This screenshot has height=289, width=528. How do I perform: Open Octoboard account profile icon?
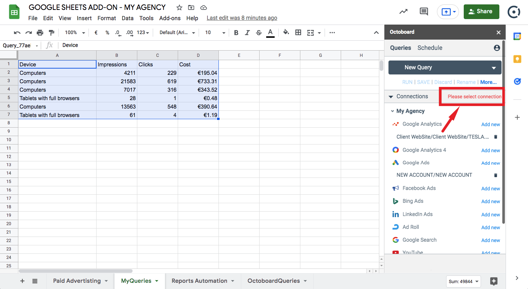tap(497, 48)
